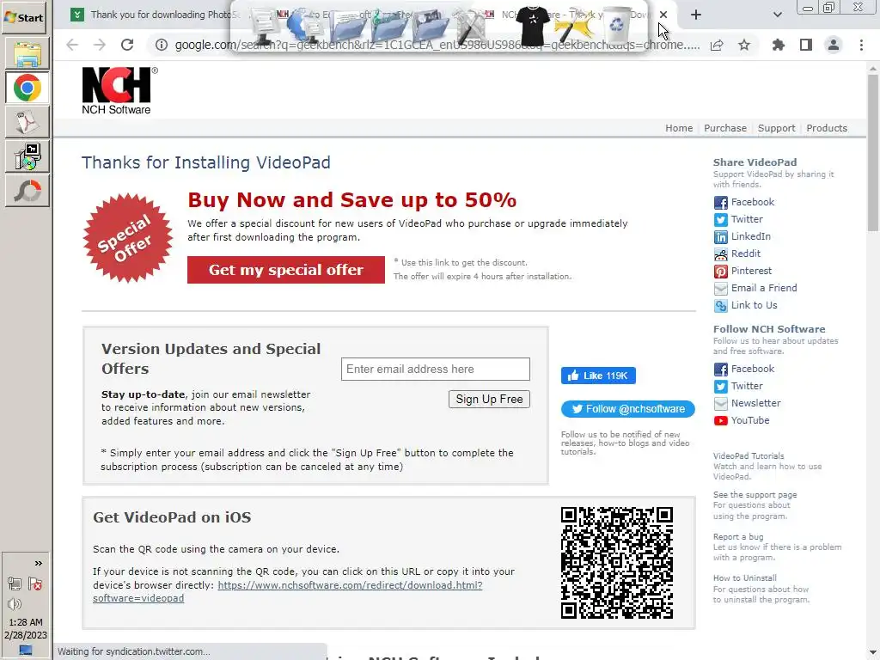Viewport: 880px width, 660px height.
Task: Focus the URL address bar
Action: (x=437, y=45)
